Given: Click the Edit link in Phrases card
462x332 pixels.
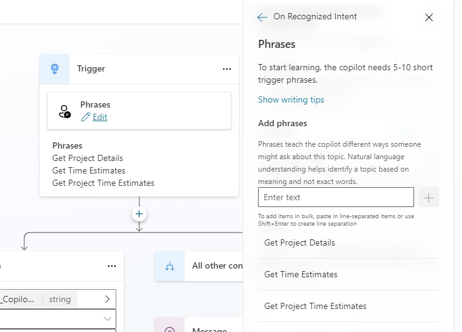Looking at the screenshot, I should coord(100,117).
